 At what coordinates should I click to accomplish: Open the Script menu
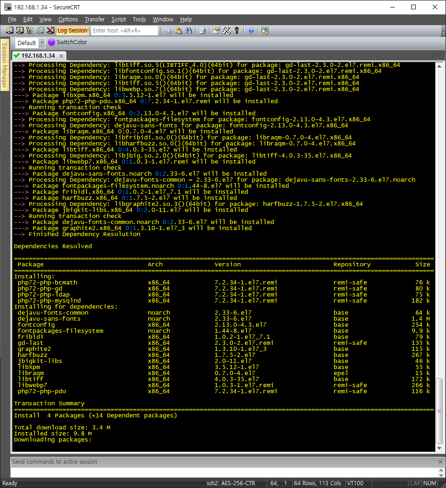pos(118,20)
